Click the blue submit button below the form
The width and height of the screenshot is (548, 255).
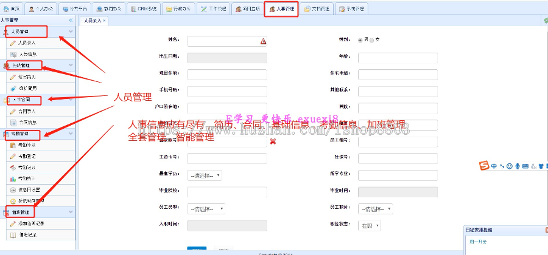click(195, 250)
